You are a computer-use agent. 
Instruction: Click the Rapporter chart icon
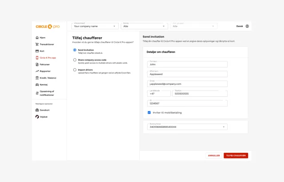pos(37,71)
